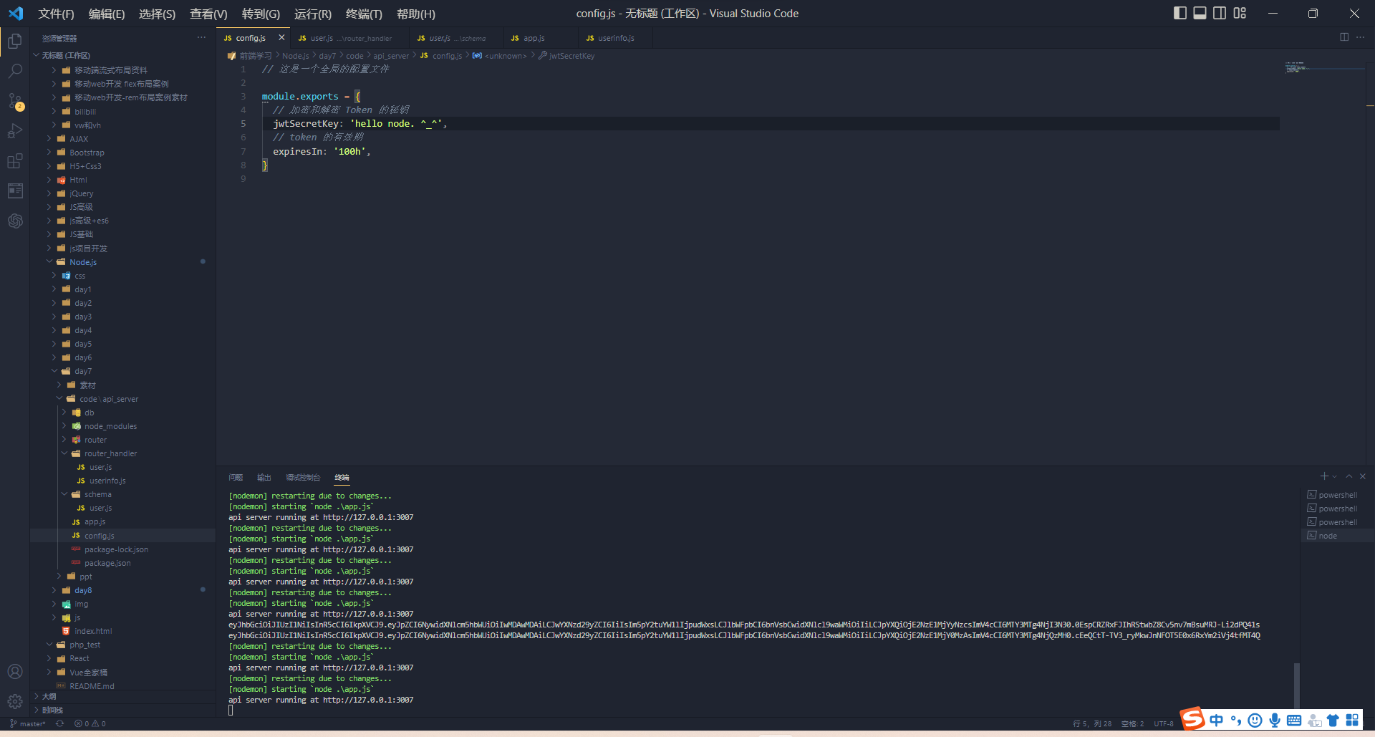Click the UTF-8 encoding status item
The image size is (1375, 737).
pos(1164,723)
